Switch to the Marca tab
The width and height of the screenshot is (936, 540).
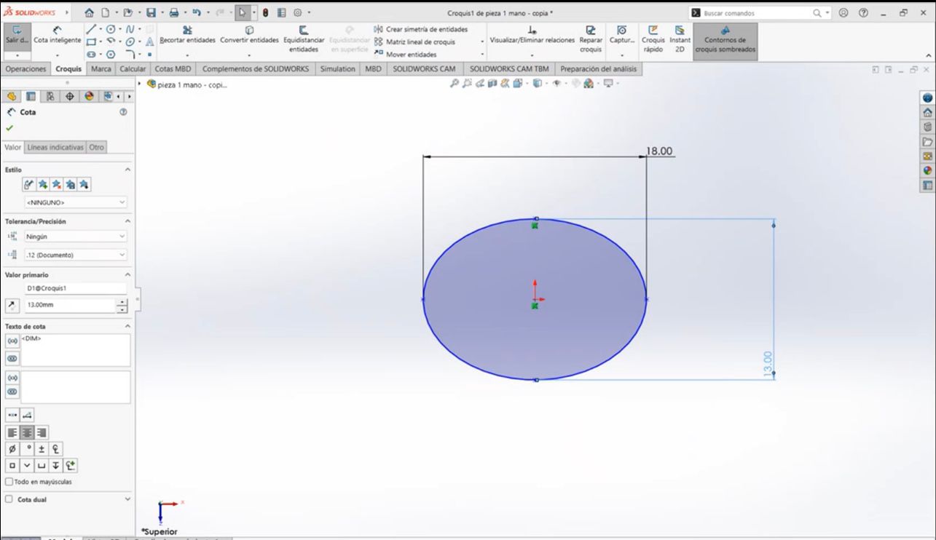[101, 69]
